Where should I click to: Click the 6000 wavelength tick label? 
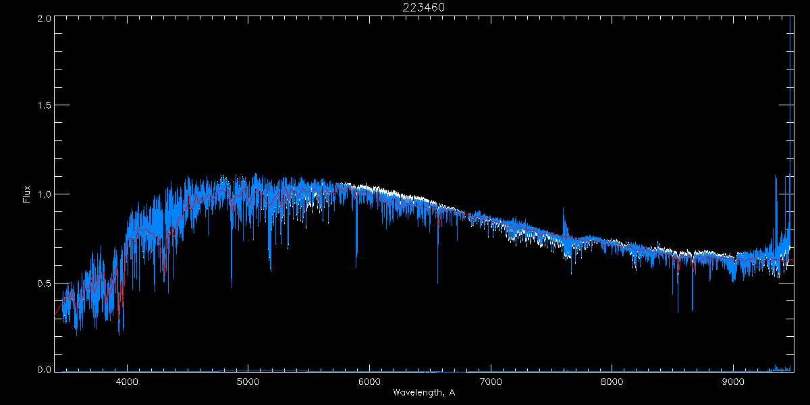pyautogui.click(x=369, y=381)
